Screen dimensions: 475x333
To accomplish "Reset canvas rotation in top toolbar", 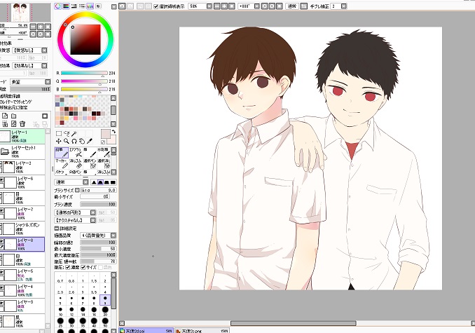I will [280, 6].
